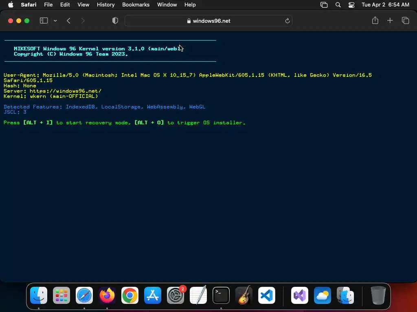
Task: Go back to previous page
Action: point(68,21)
